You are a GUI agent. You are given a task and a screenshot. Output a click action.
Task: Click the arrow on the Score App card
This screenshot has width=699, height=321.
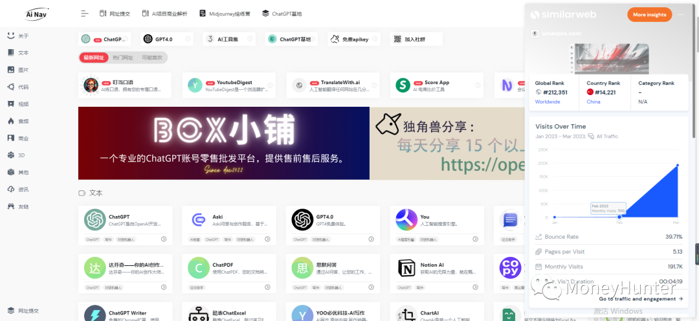click(478, 85)
